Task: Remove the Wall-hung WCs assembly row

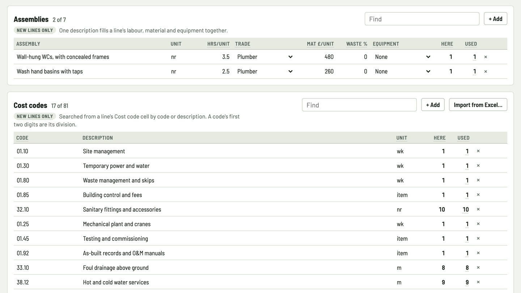Action: [x=486, y=57]
